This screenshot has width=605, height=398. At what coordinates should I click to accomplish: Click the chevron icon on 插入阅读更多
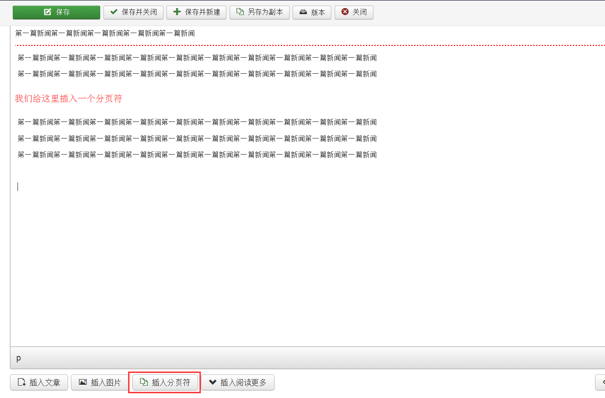pos(213,382)
